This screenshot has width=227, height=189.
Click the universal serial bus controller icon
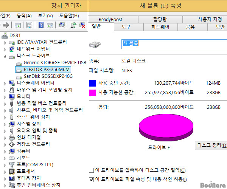[12, 104]
